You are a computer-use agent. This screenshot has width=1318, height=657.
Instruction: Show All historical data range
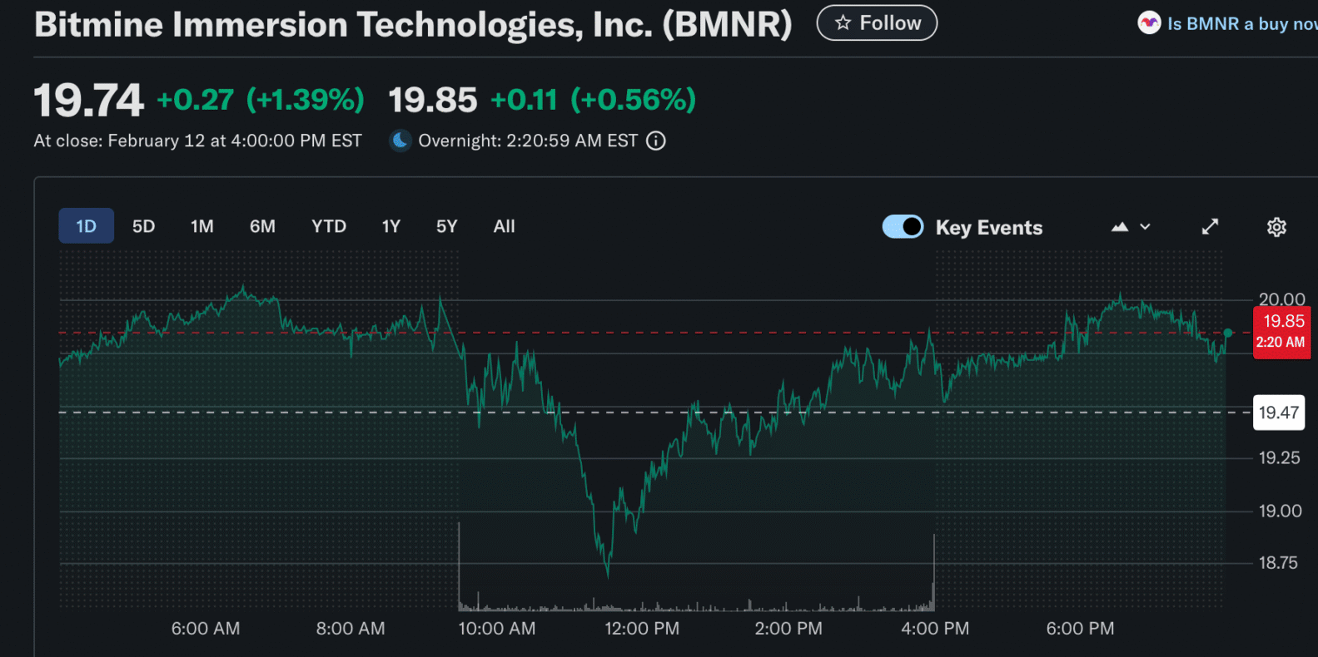[x=504, y=226]
